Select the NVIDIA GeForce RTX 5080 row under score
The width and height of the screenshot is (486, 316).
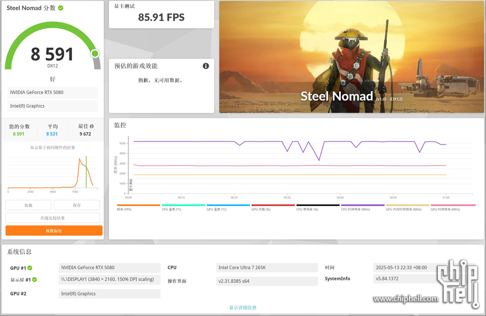coord(53,92)
